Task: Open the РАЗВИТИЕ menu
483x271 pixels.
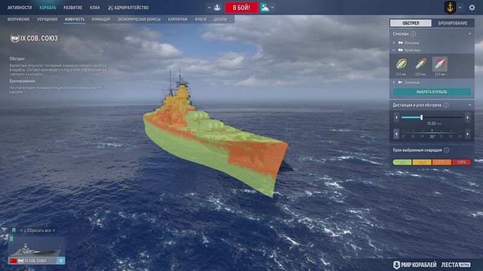Action: [x=72, y=7]
